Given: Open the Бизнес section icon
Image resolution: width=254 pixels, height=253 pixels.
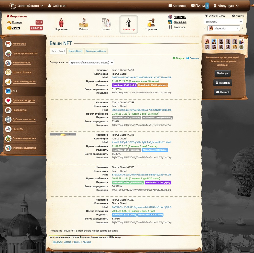Looking at the screenshot, I should pyautogui.click(x=106, y=23).
